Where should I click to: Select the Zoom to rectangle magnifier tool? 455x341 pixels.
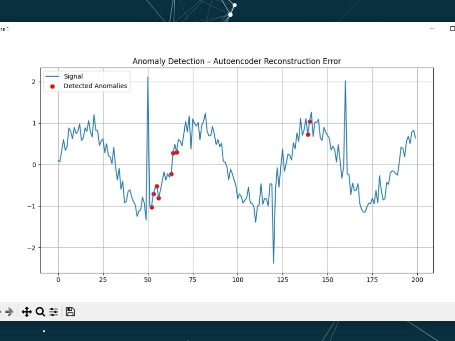click(x=40, y=312)
